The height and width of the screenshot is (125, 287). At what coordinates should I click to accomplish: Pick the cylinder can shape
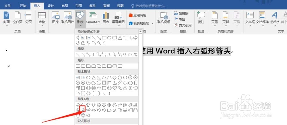[136, 83]
